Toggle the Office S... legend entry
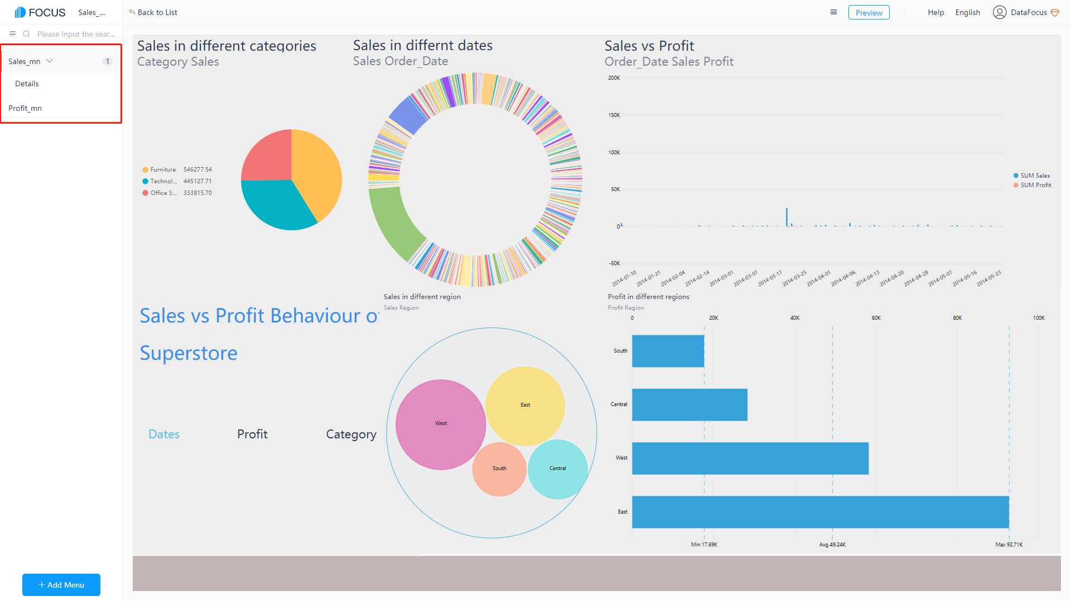 click(160, 193)
